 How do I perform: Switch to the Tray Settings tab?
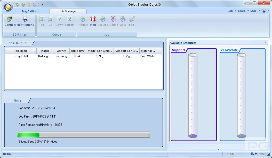[x=30, y=11]
